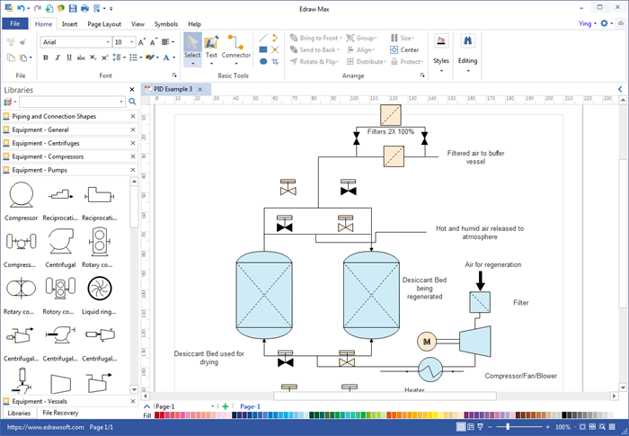Toggle Underline text formatting
This screenshot has width=629, height=436.
coord(69,58)
